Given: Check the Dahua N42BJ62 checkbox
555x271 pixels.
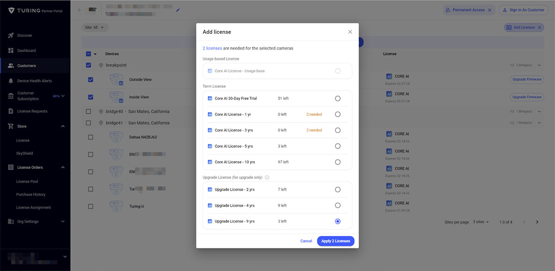Looking at the screenshot, I should pyautogui.click(x=91, y=137).
